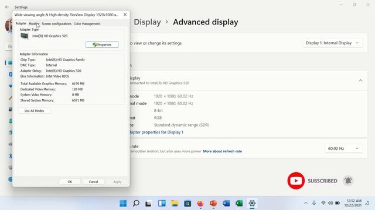Select the 6199 MB total memory value
Viewport: 375px width, 210px height.
(x=78, y=84)
